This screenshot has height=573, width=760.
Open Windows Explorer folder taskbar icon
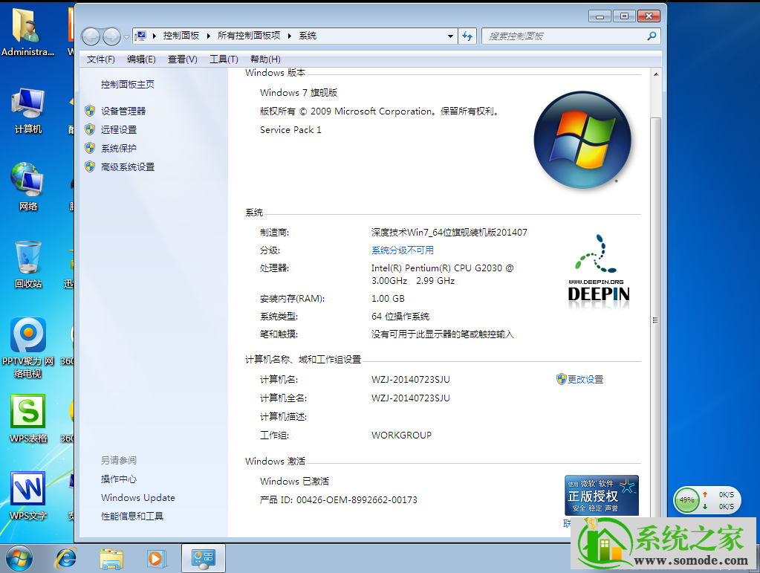[111, 558]
